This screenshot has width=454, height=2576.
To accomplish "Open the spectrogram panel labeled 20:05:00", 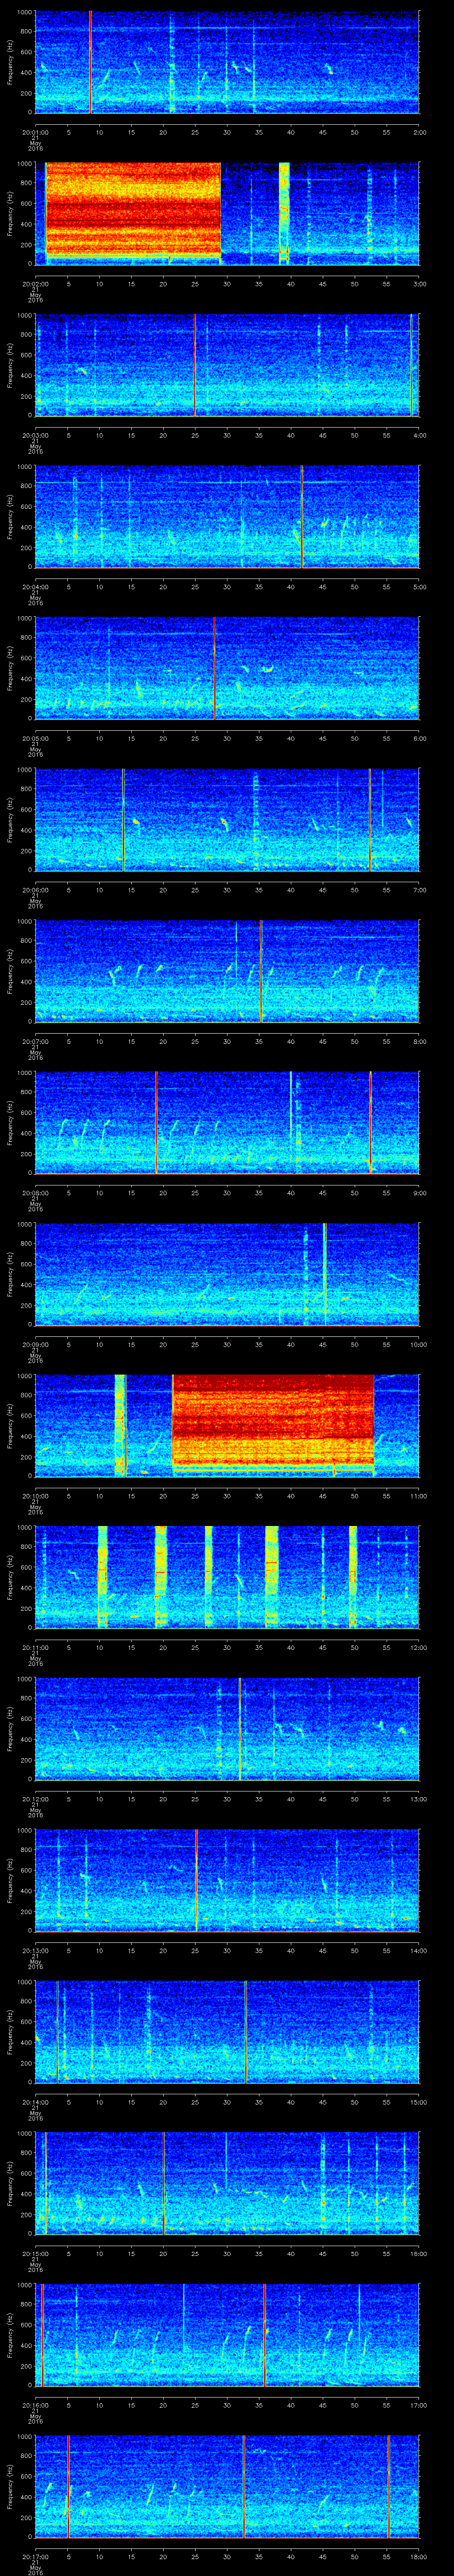I will tap(227, 668).
